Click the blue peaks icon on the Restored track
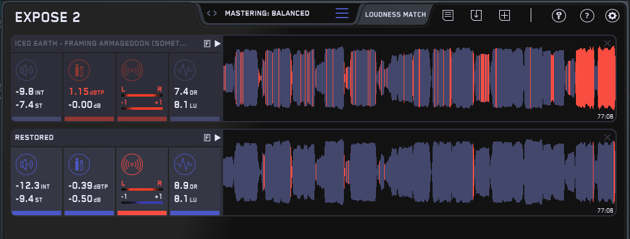The image size is (630, 239). (79, 164)
